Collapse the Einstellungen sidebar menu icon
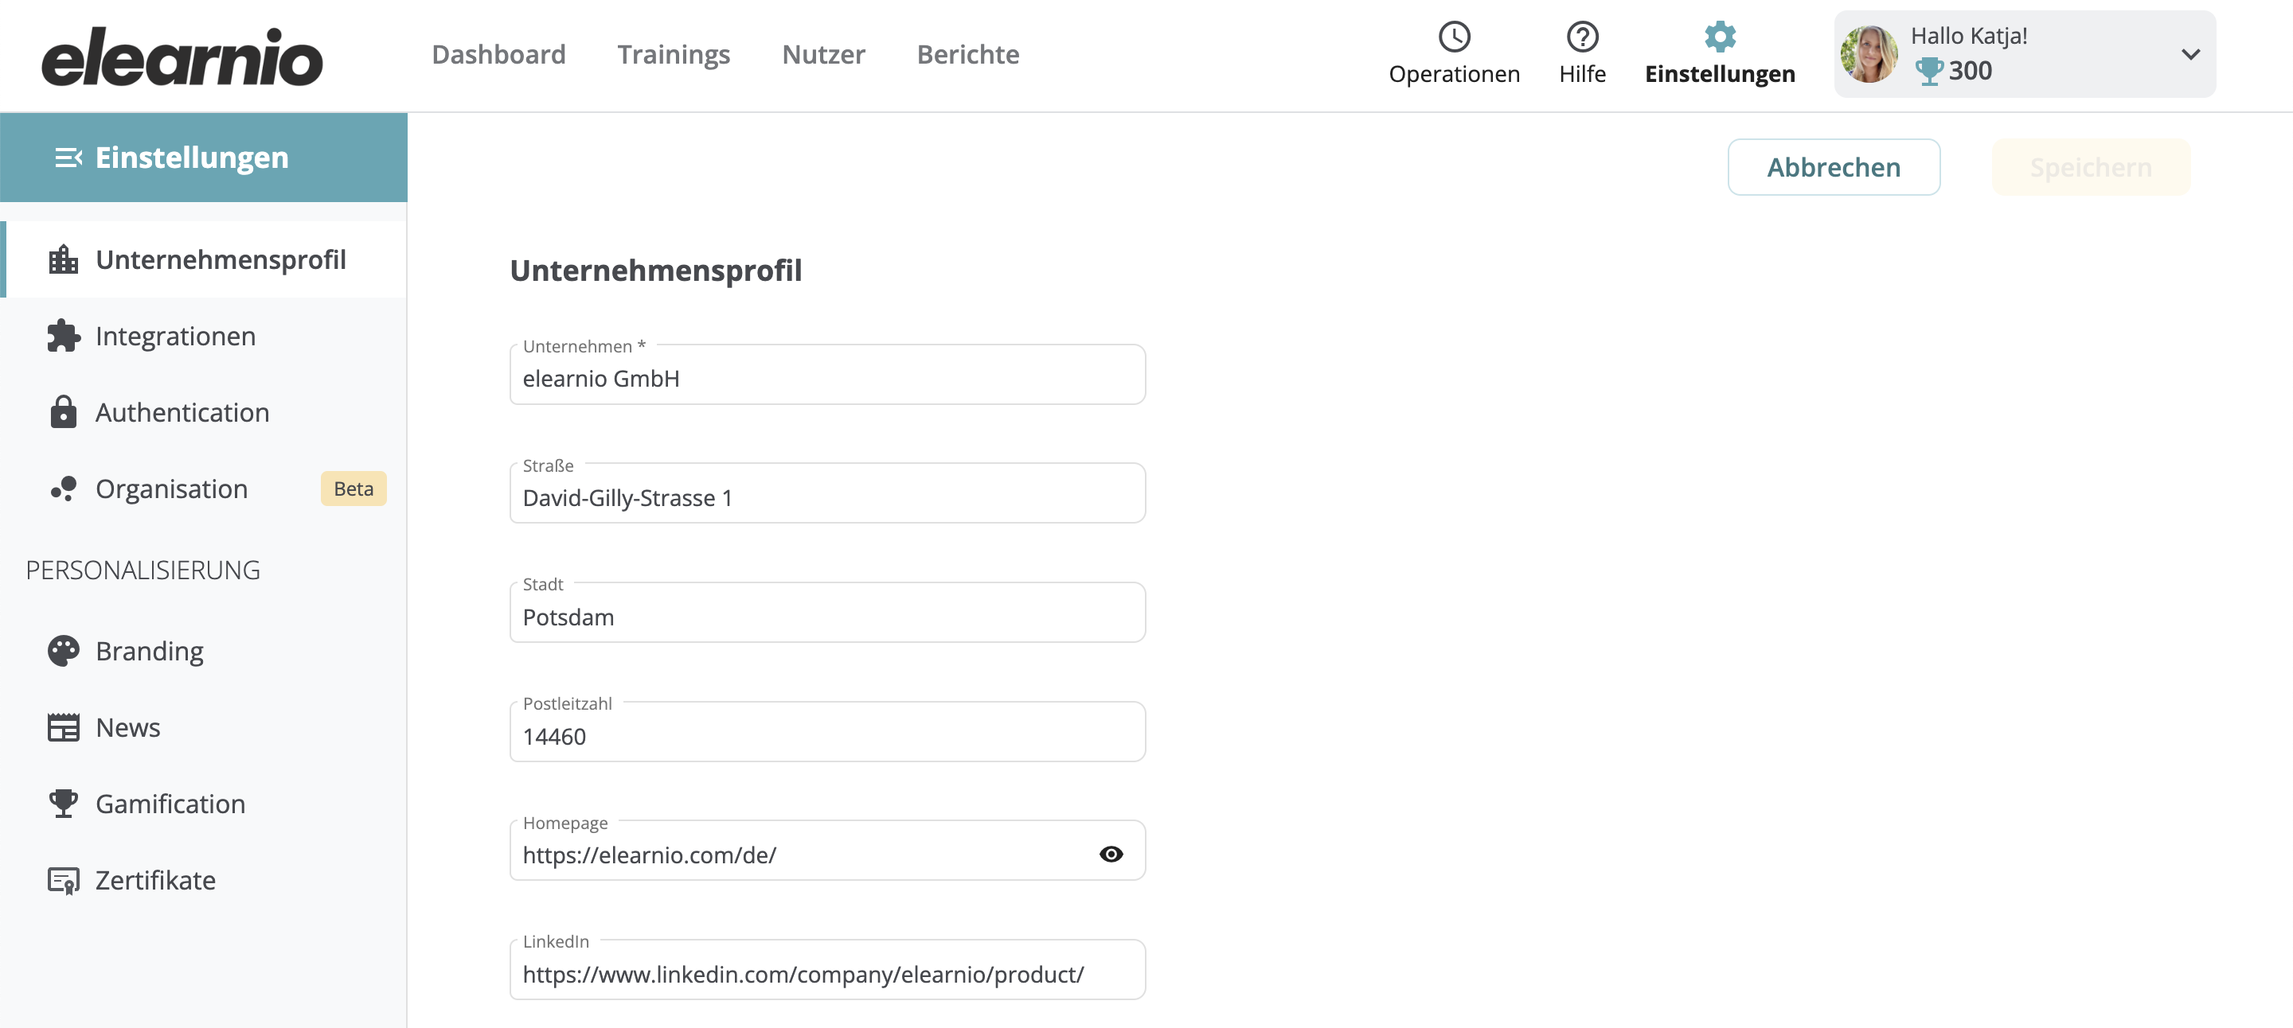 tap(68, 158)
